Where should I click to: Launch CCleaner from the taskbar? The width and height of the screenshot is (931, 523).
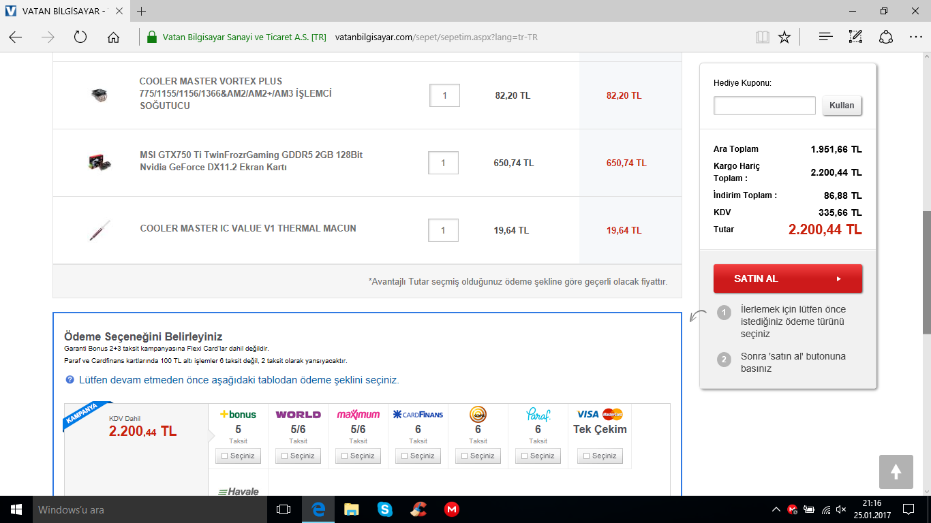418,509
